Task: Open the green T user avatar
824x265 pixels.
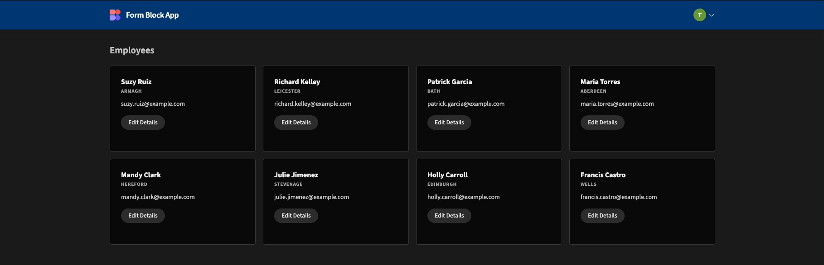Action: click(x=700, y=15)
